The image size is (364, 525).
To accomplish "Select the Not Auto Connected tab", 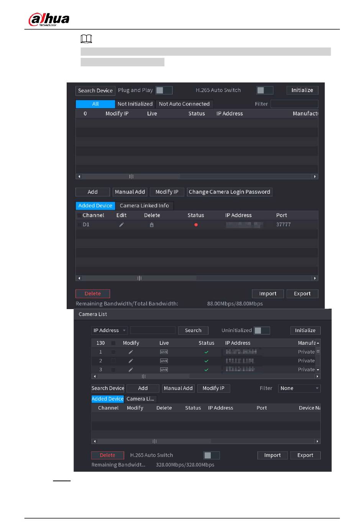I will (184, 104).
